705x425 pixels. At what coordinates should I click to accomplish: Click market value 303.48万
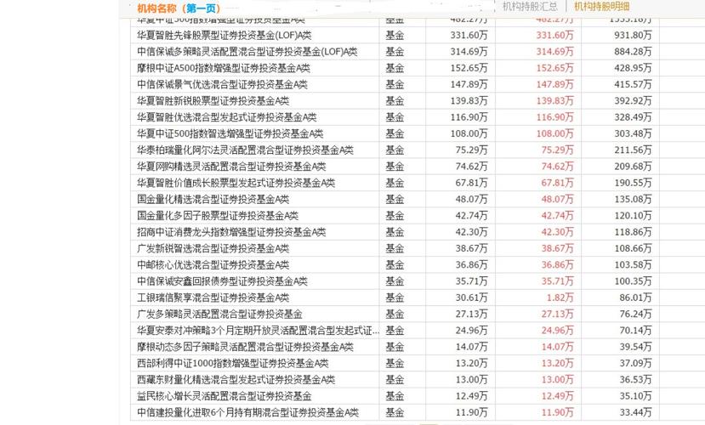[633, 133]
